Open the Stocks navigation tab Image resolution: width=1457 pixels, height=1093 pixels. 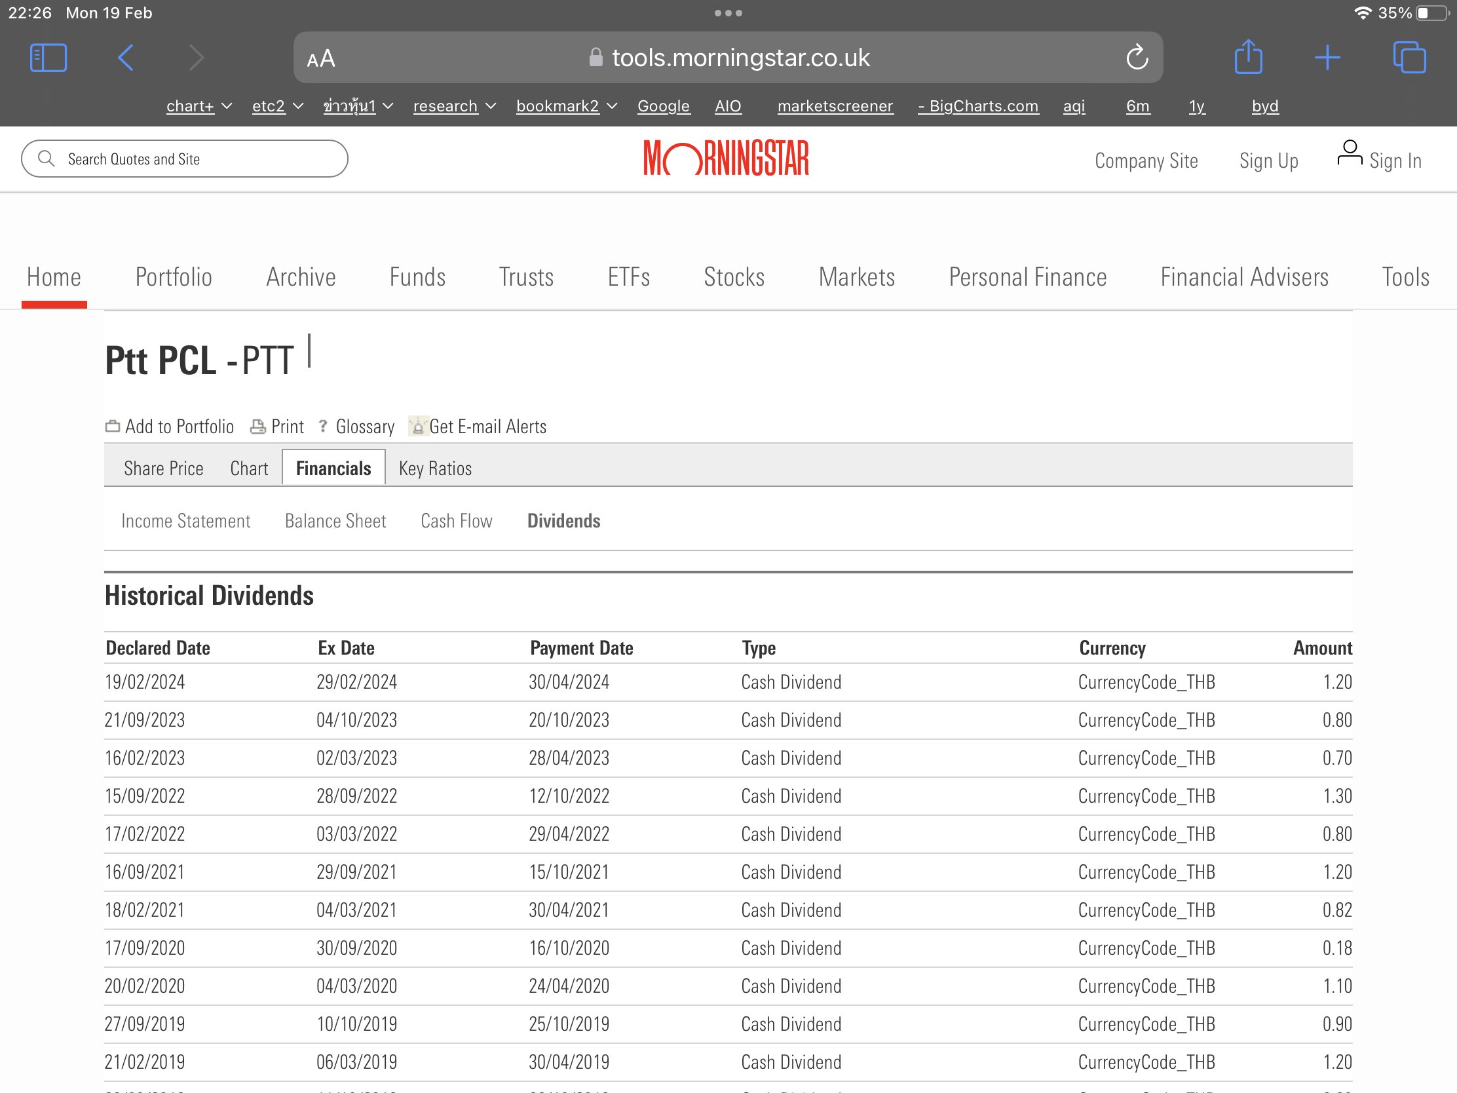734,277
